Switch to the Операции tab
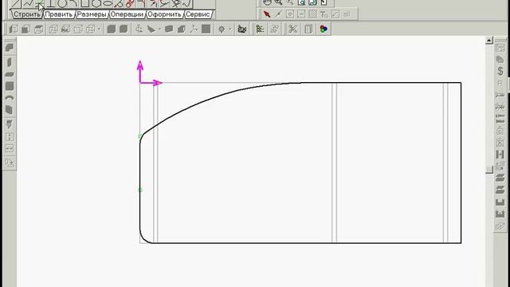This screenshot has width=510, height=287. [x=127, y=14]
